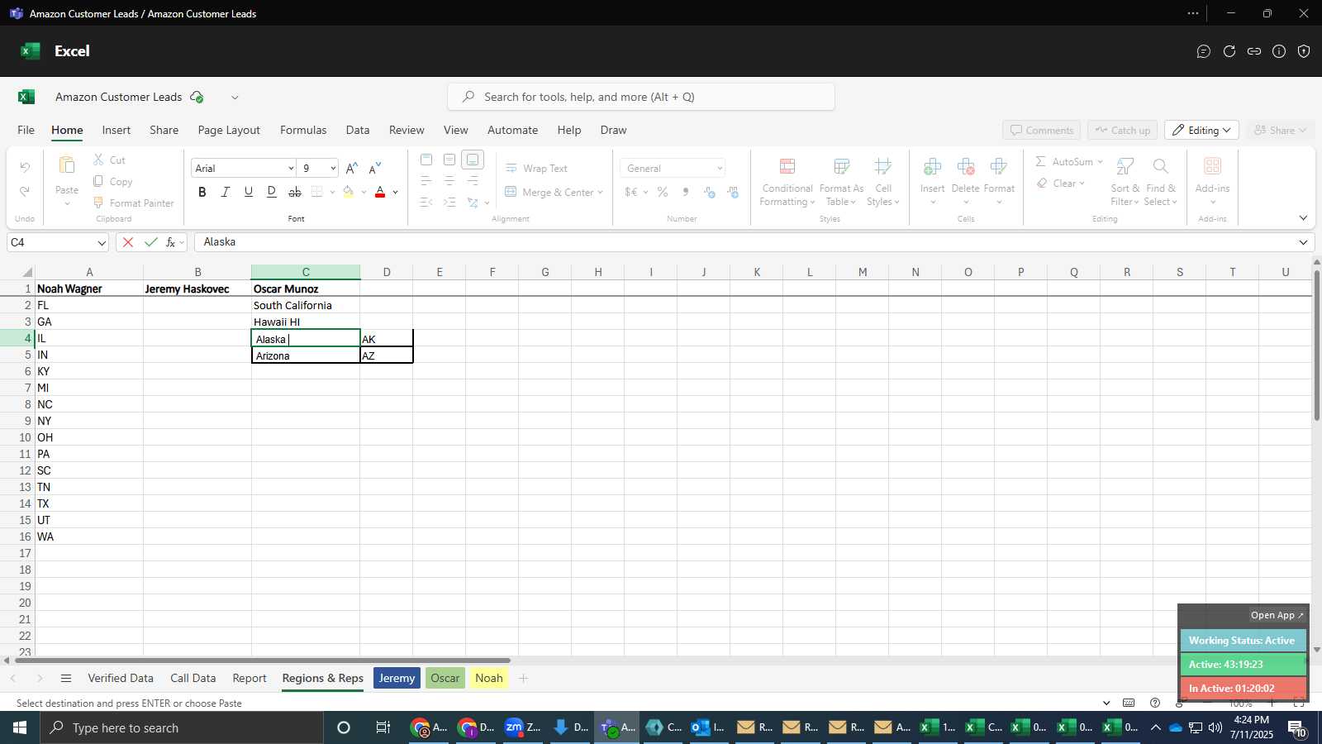The width and height of the screenshot is (1322, 744).
Task: Open Cell Styles gallery
Action: [x=882, y=183]
